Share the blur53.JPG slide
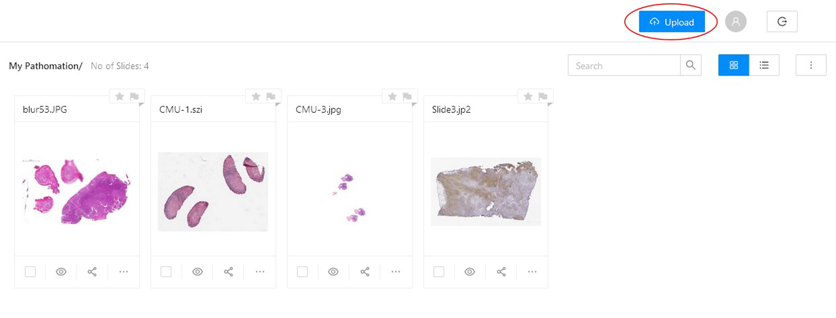836x318 pixels. (92, 272)
